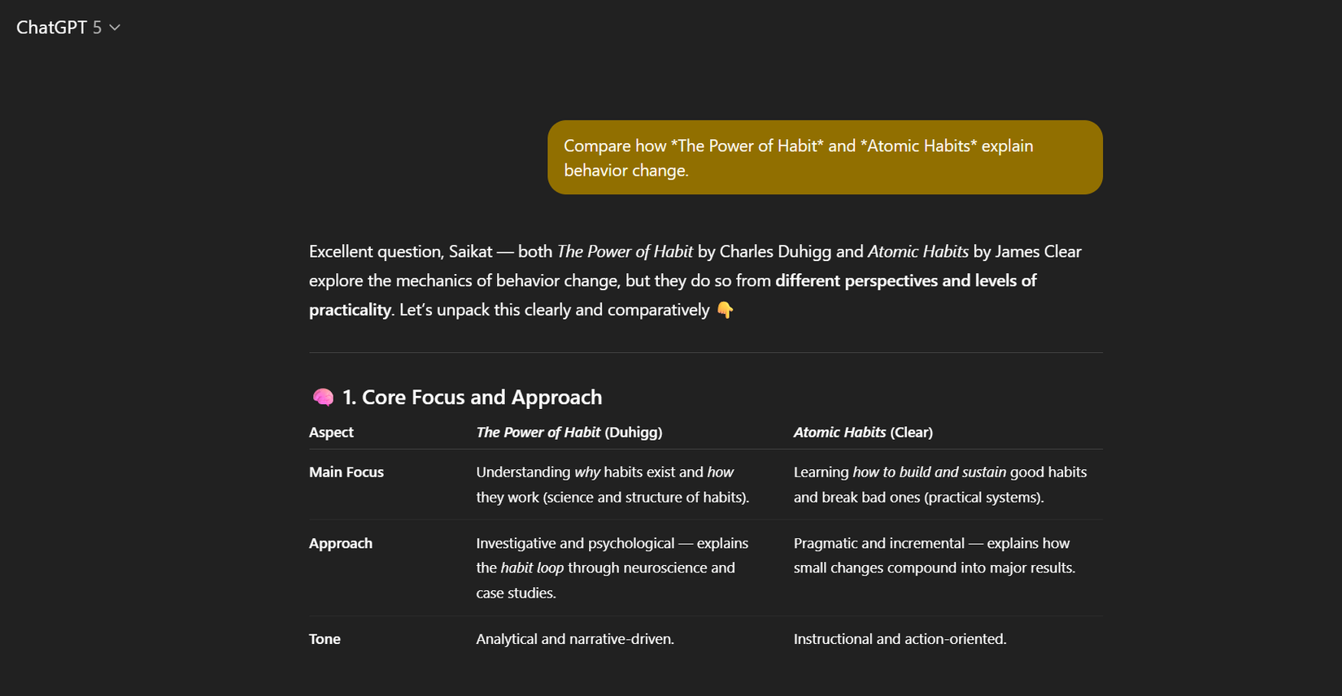This screenshot has height=696, width=1342.
Task: Click the pointing-down hand emoji
Action: [725, 310]
